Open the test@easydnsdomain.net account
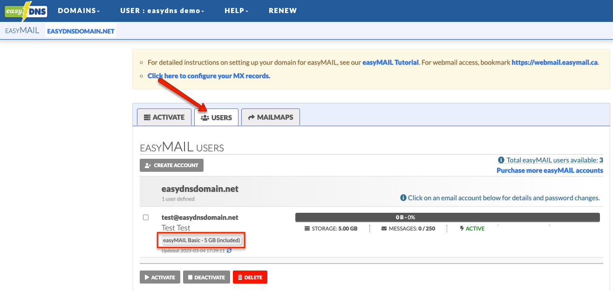Viewport: 613px width, 291px height. 200,217
